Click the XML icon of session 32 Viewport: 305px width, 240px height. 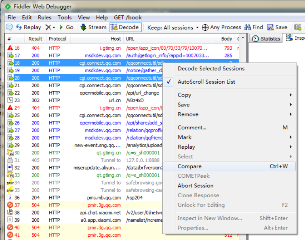point(10,167)
